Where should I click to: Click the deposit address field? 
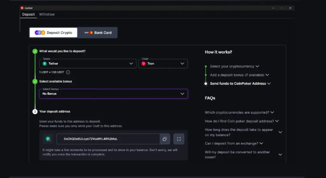108,139
